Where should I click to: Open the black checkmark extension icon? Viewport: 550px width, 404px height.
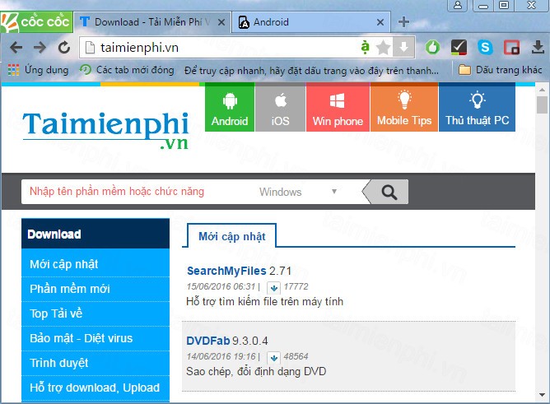(x=459, y=47)
